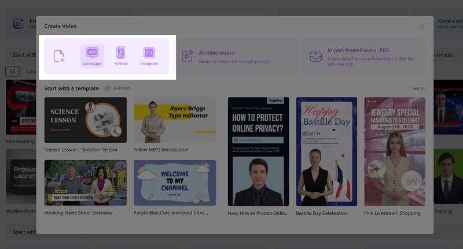The width and height of the screenshot is (463, 249).
Task: Select Purple Blue Cute Animated Intro template
Action: (174, 183)
